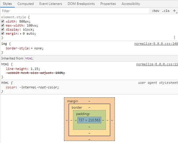
Task: Click the 737 × 210.563 content box
Action: coord(89,120)
